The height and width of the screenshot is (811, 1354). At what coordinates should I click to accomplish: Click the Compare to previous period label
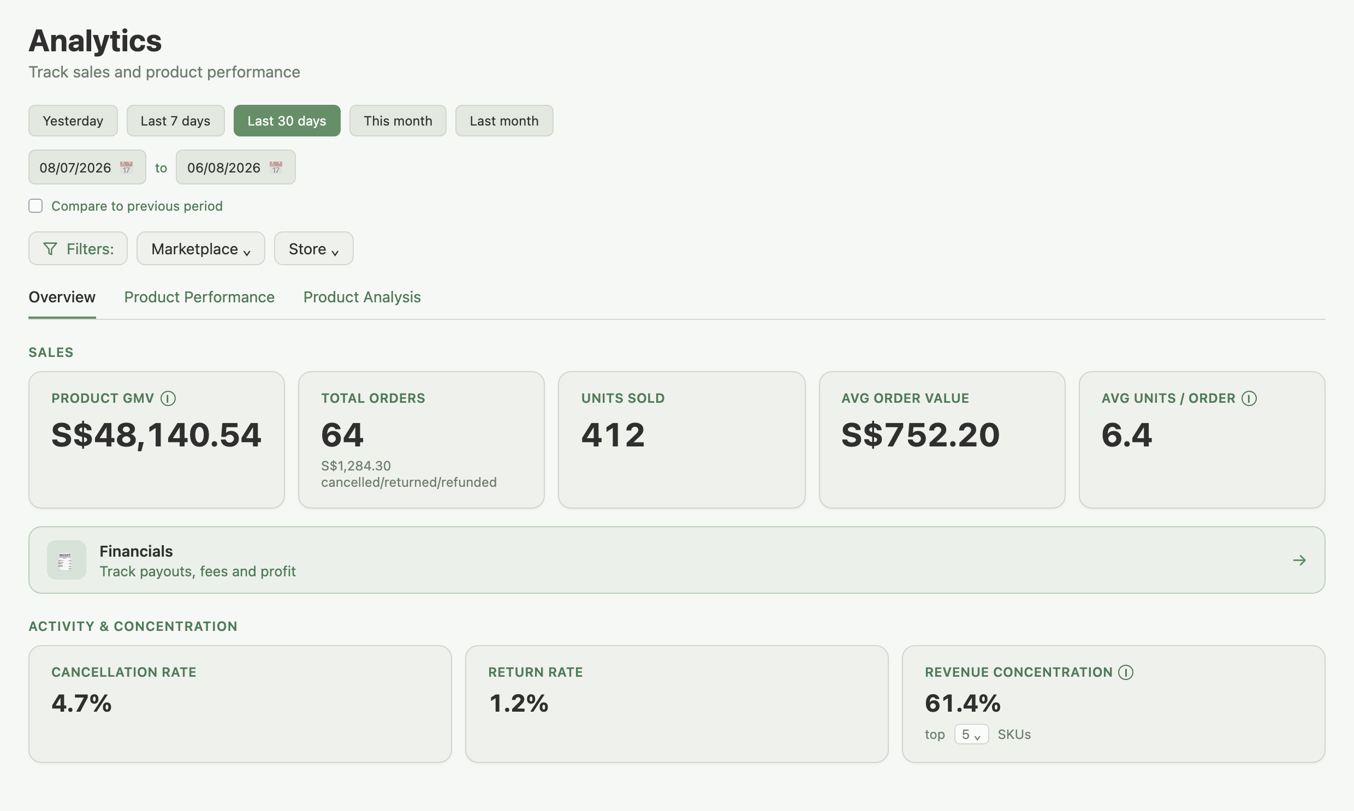[x=136, y=206]
